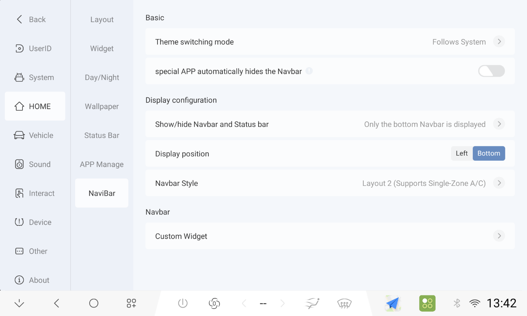Image resolution: width=527 pixels, height=316 pixels.
Task: Increase A/C temperature with right arrow
Action: [x=282, y=303]
